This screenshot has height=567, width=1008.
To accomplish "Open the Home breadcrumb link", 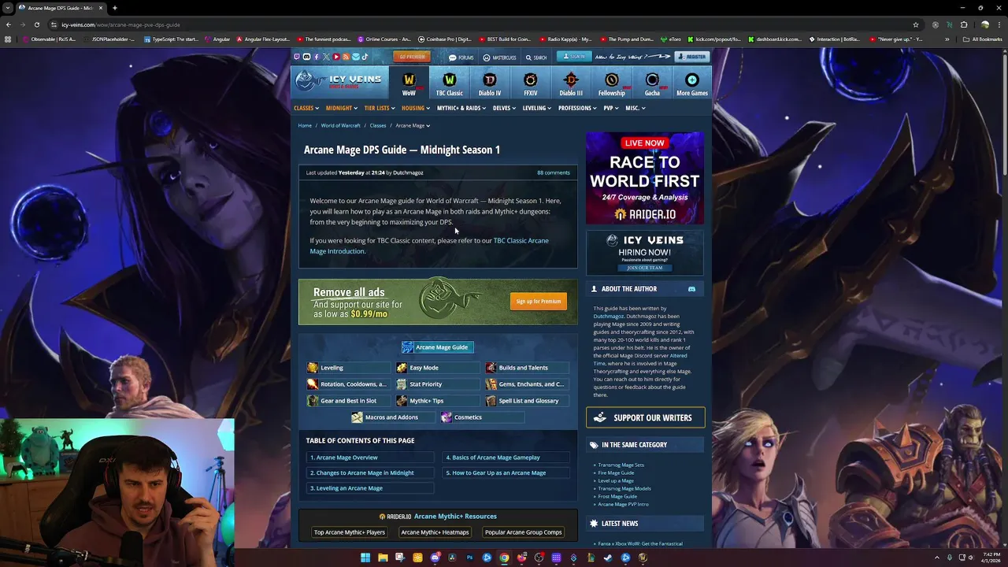I will click(305, 125).
